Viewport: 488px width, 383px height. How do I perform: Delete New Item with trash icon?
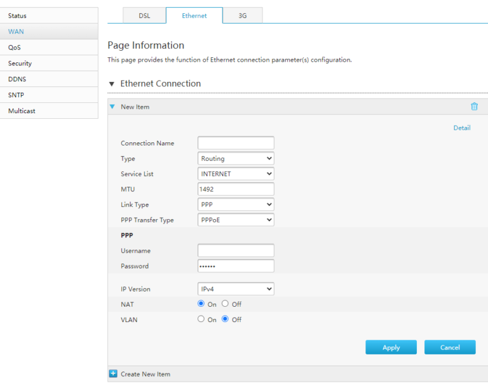click(x=474, y=107)
